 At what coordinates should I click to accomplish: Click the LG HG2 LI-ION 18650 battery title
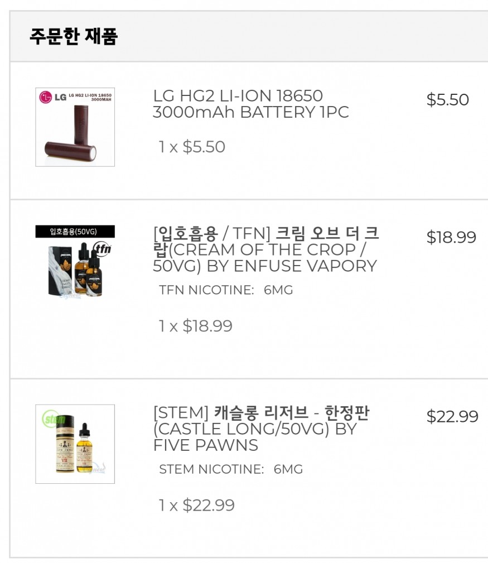point(251,104)
